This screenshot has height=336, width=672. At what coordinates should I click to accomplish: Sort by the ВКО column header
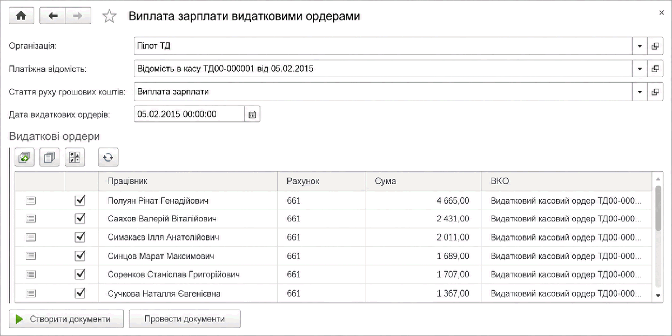click(x=567, y=181)
